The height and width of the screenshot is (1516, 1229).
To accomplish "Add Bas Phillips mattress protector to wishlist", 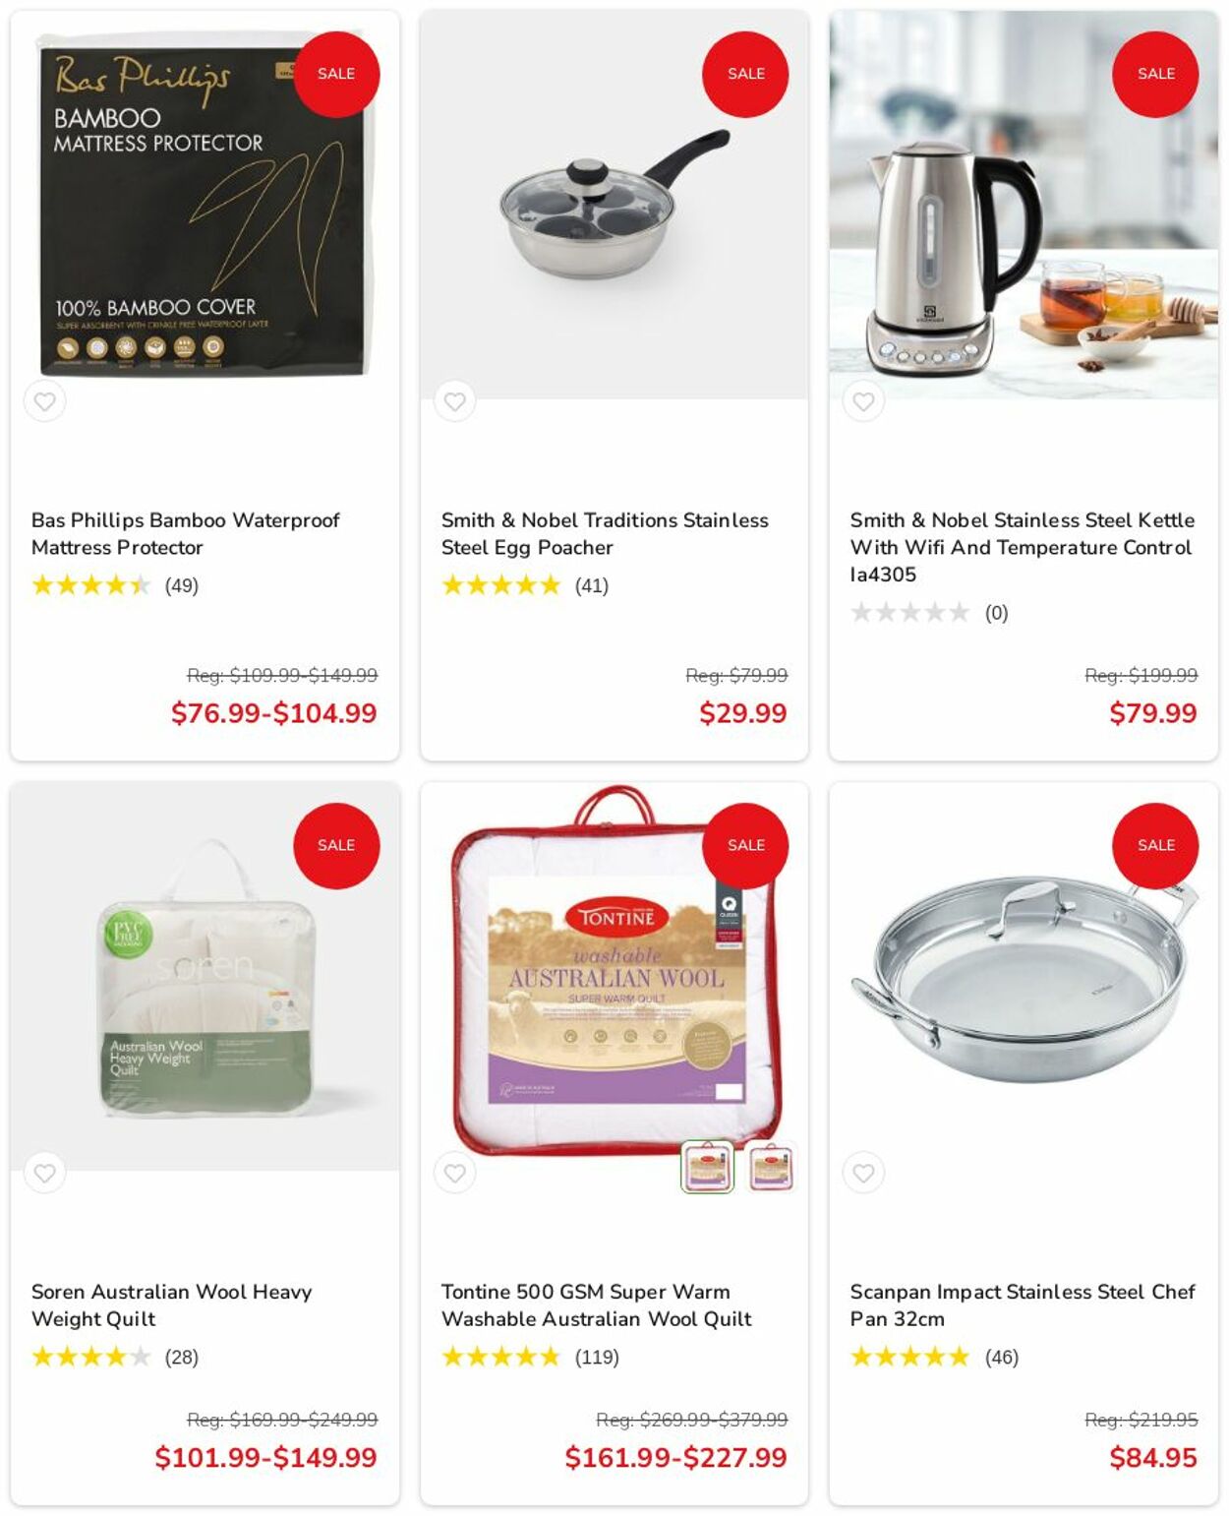I will pyautogui.click(x=45, y=401).
